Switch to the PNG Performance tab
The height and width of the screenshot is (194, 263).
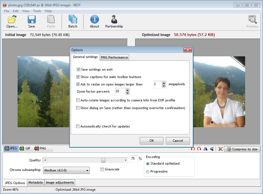pyautogui.click(x=114, y=57)
